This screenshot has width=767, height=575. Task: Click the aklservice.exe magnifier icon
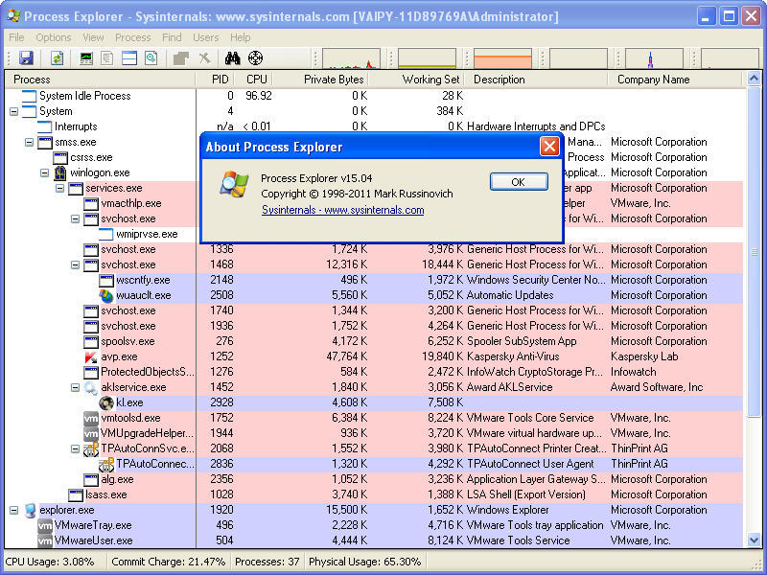click(x=91, y=388)
